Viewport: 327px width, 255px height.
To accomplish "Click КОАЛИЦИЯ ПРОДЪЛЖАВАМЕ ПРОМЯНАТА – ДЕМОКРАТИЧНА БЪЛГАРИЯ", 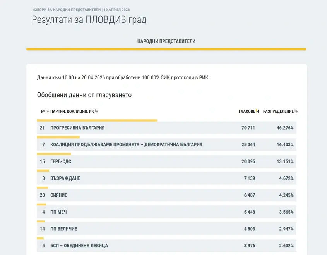I will click(126, 145).
